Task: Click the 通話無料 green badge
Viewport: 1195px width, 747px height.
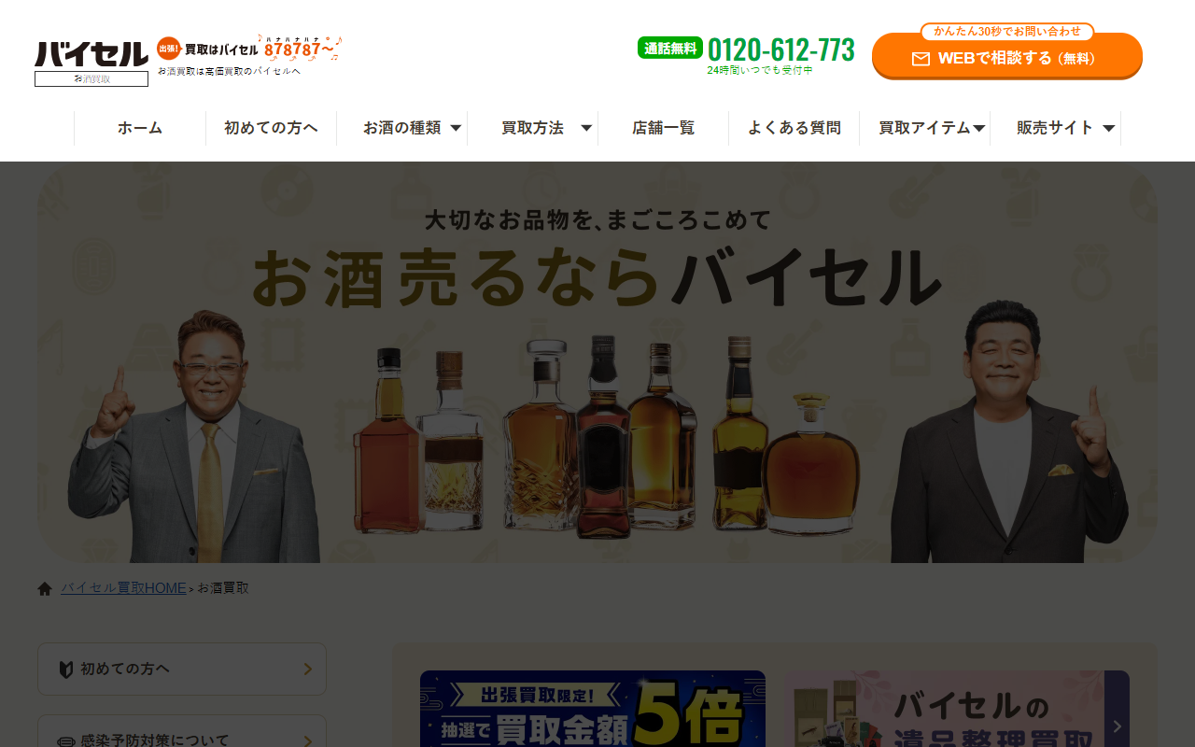Action: click(670, 48)
